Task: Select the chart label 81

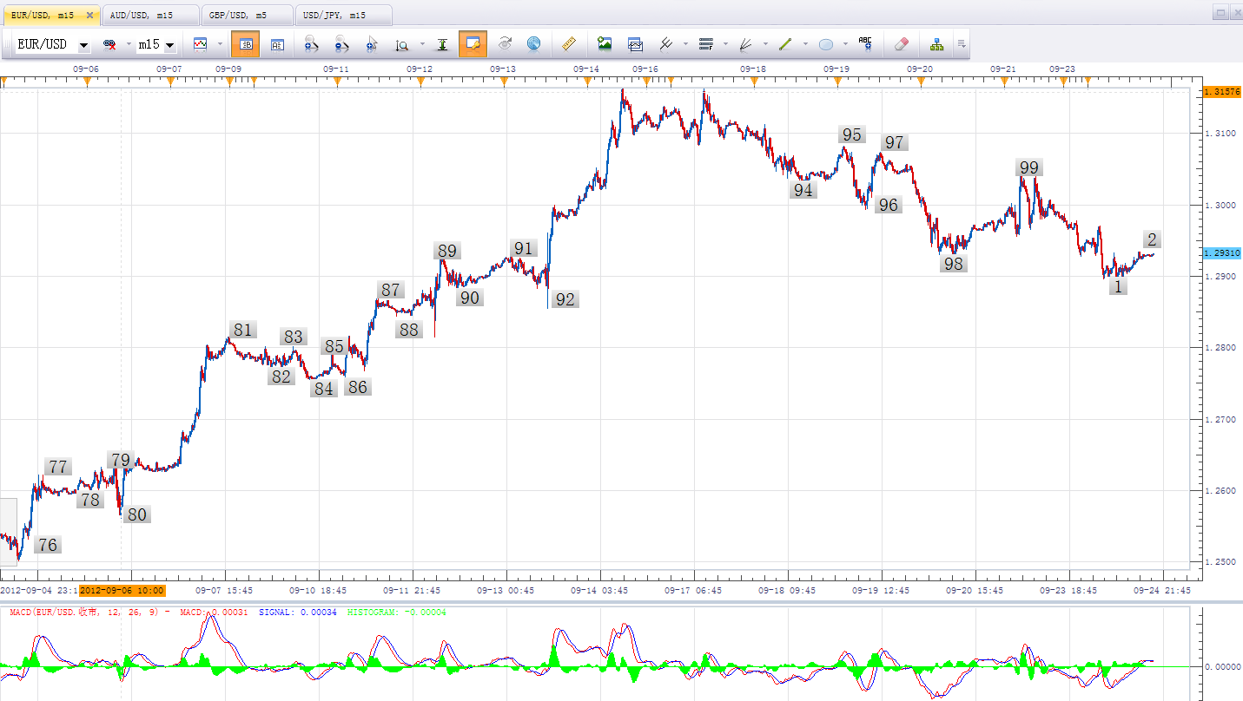Action: pos(242,330)
